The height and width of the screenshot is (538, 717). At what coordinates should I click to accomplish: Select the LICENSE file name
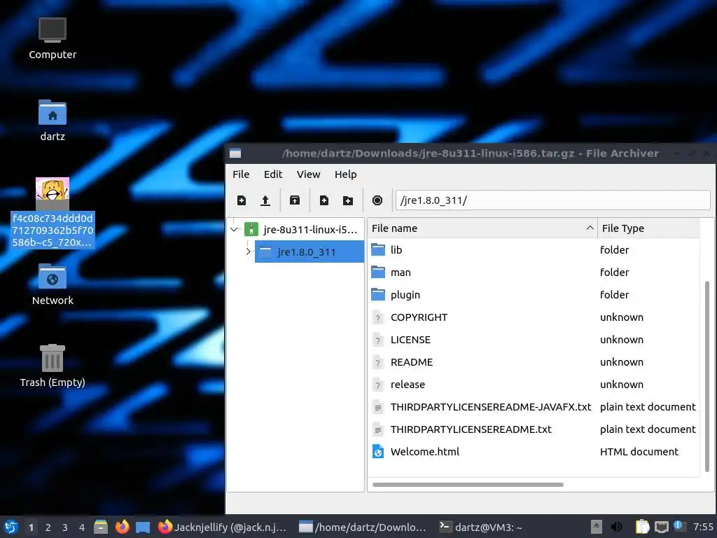coord(410,340)
